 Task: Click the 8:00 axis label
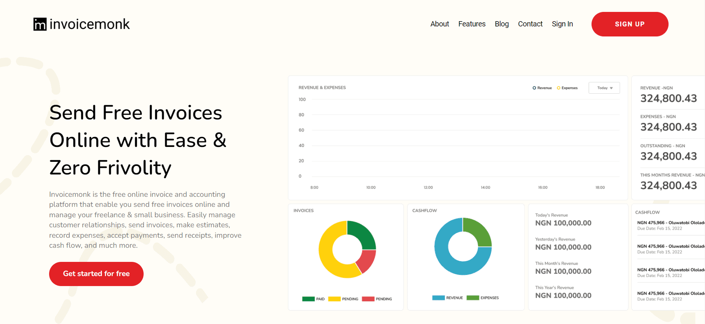point(314,187)
